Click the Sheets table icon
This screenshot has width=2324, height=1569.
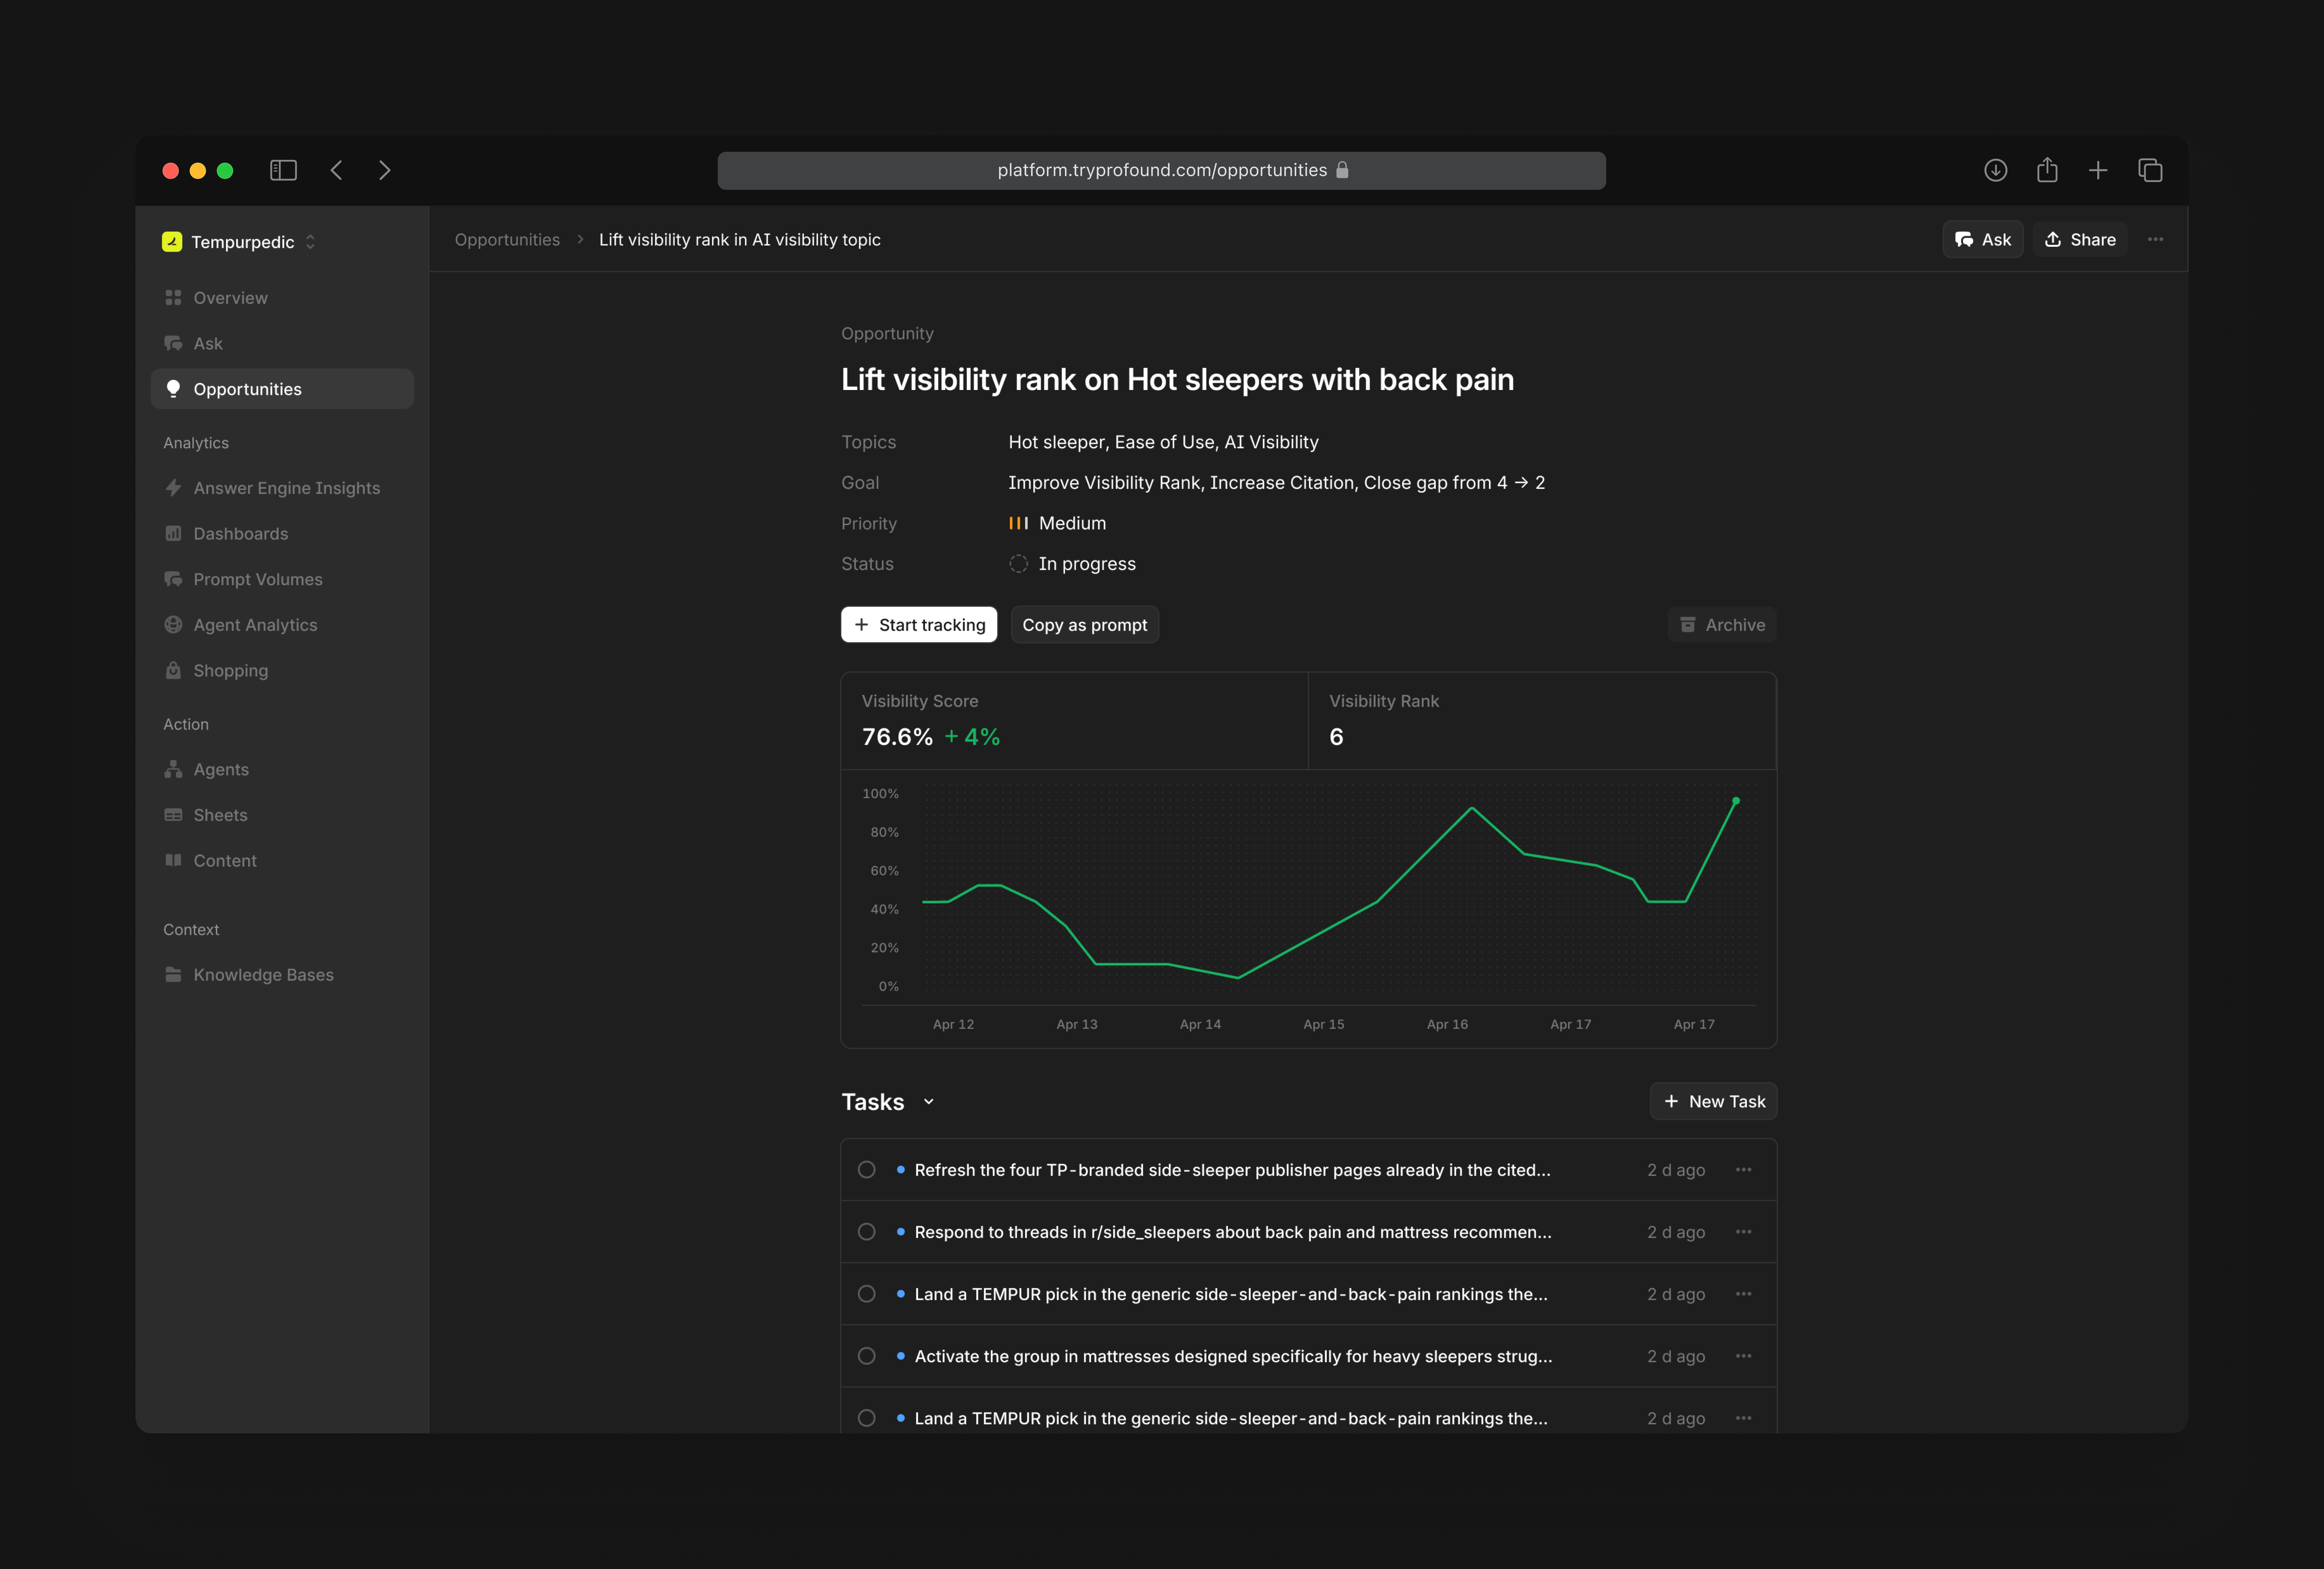[173, 815]
